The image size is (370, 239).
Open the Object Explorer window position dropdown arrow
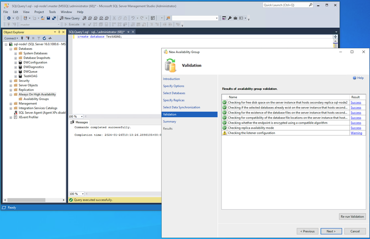tap(55, 32)
